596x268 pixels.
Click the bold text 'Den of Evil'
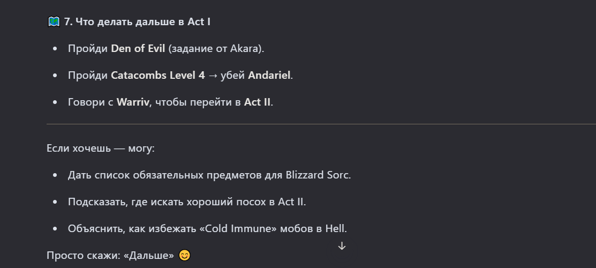138,49
